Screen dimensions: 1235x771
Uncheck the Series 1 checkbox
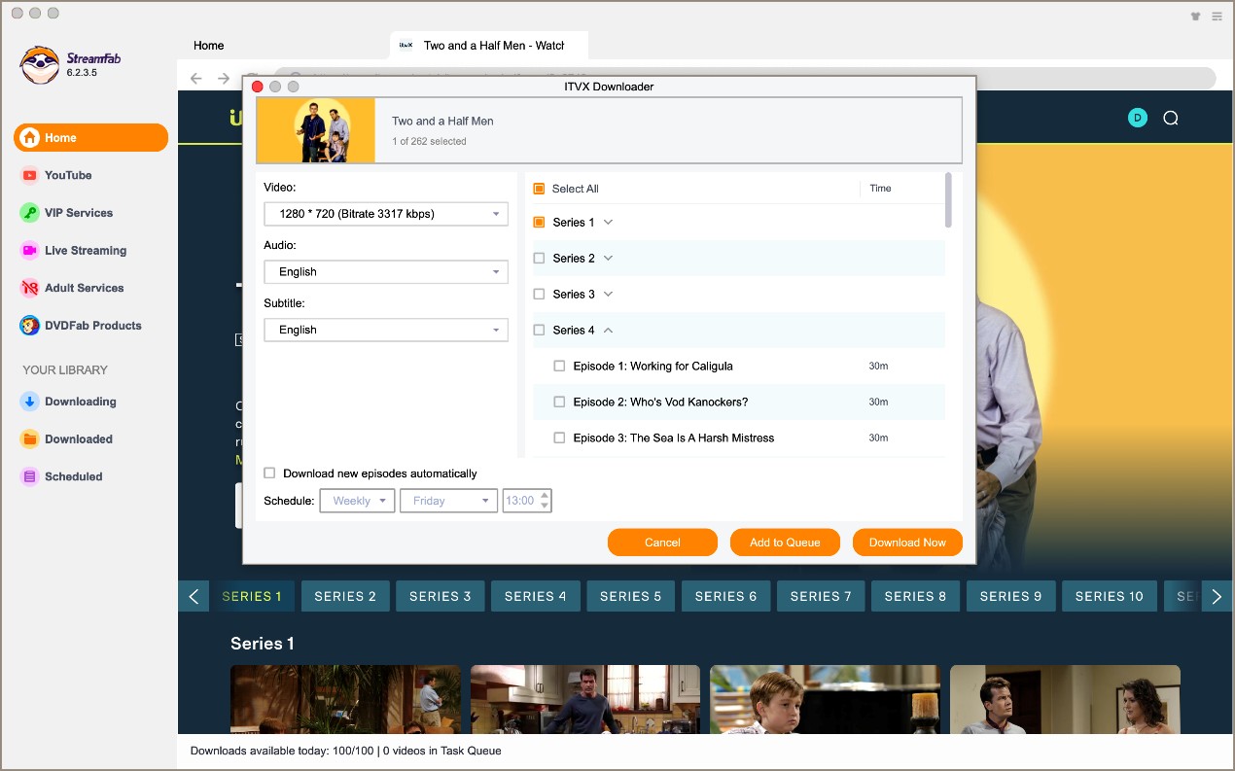click(x=539, y=223)
